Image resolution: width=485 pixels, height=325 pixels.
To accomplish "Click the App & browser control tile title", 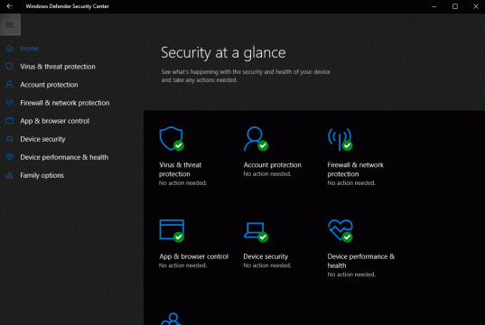I will coord(193,256).
